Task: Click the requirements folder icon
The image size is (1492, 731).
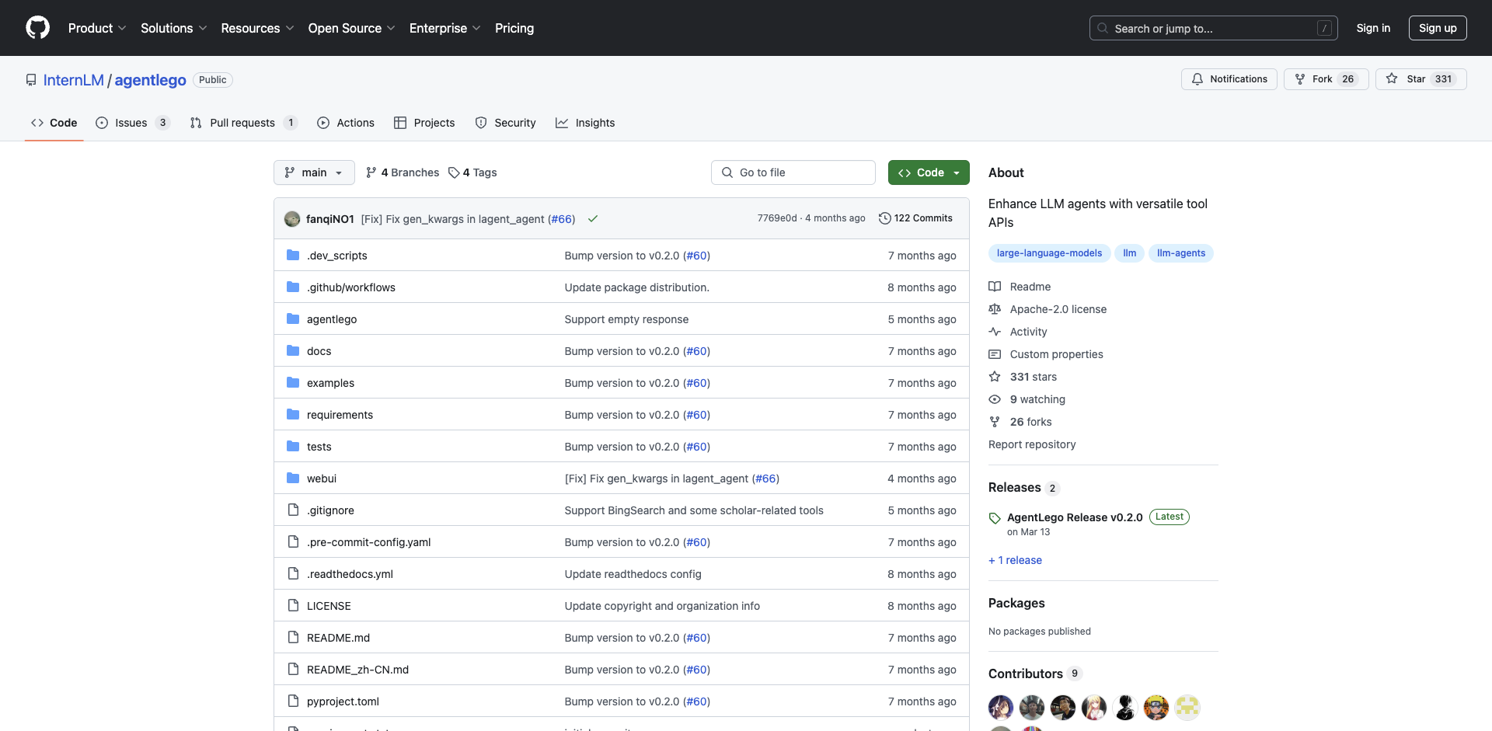Action: tap(293, 414)
